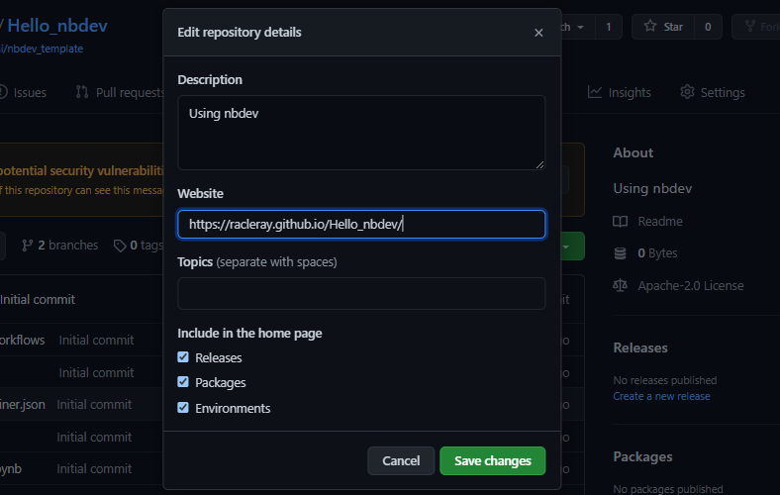The height and width of the screenshot is (495, 780).
Task: Toggle the Environments checkbox
Action: (x=183, y=408)
